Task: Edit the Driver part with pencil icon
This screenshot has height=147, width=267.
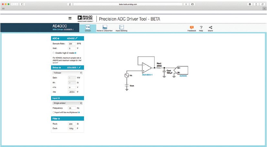Action: (80, 68)
